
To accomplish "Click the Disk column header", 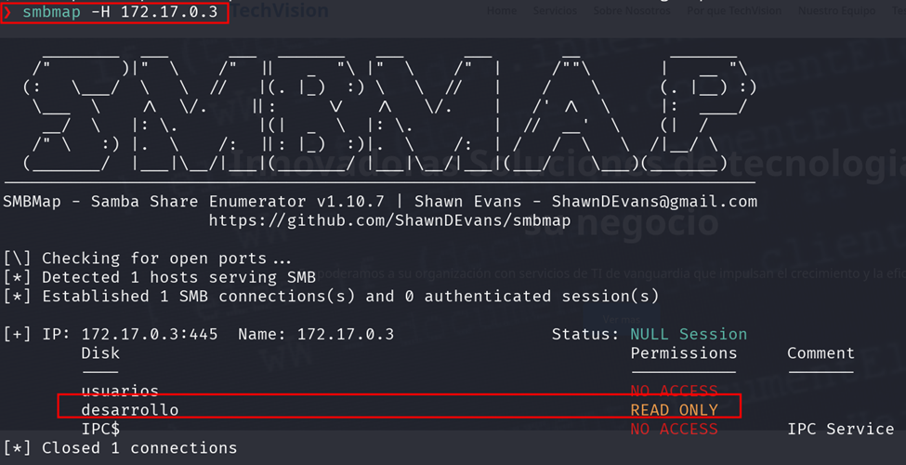I will (x=100, y=353).
